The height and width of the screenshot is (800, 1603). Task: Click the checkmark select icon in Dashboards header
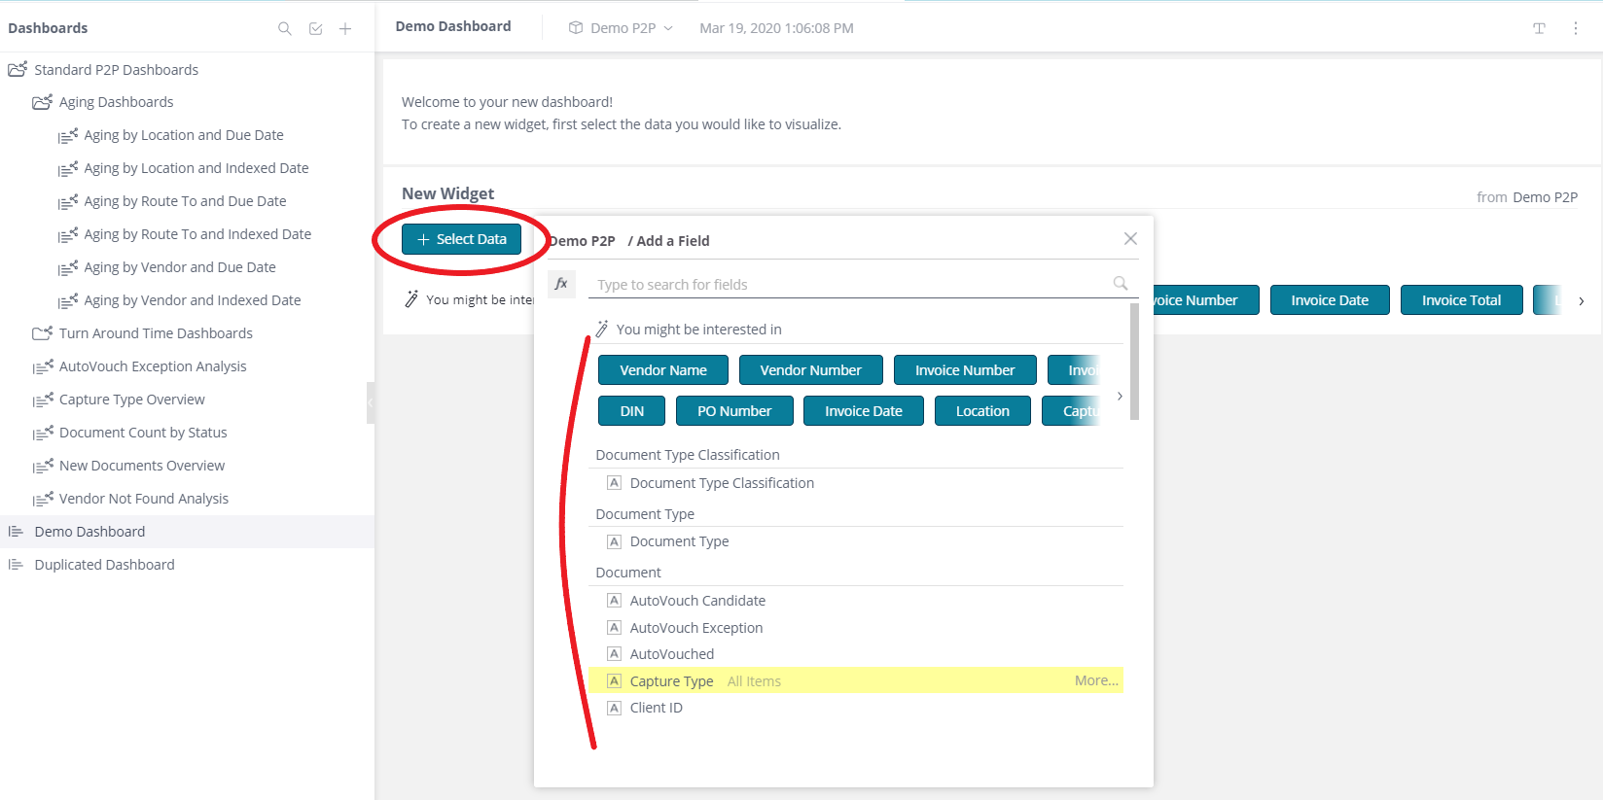315,28
